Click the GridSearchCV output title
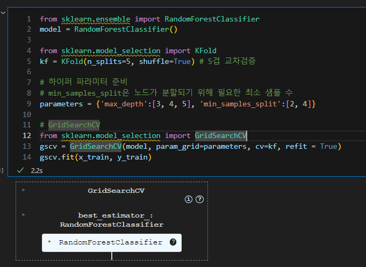 [x=116, y=191]
